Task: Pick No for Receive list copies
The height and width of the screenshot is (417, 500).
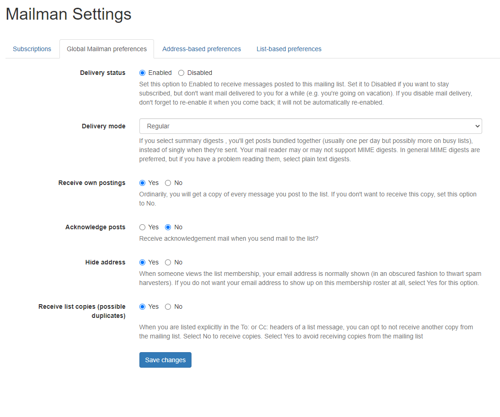Action: pos(168,306)
